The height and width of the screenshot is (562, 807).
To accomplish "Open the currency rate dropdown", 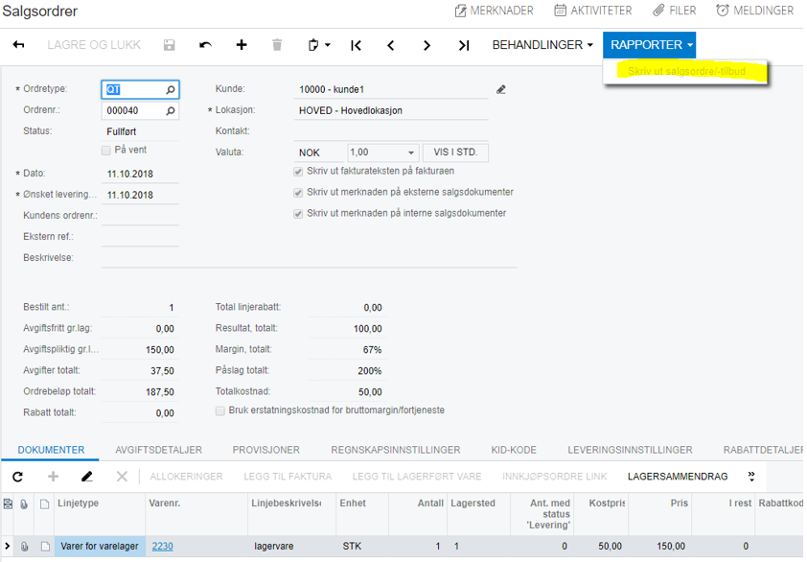I will (411, 152).
